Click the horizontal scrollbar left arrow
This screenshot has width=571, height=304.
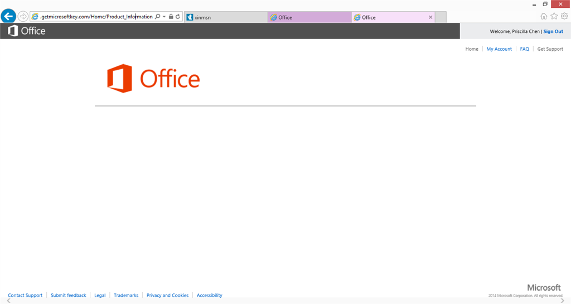coord(9,301)
